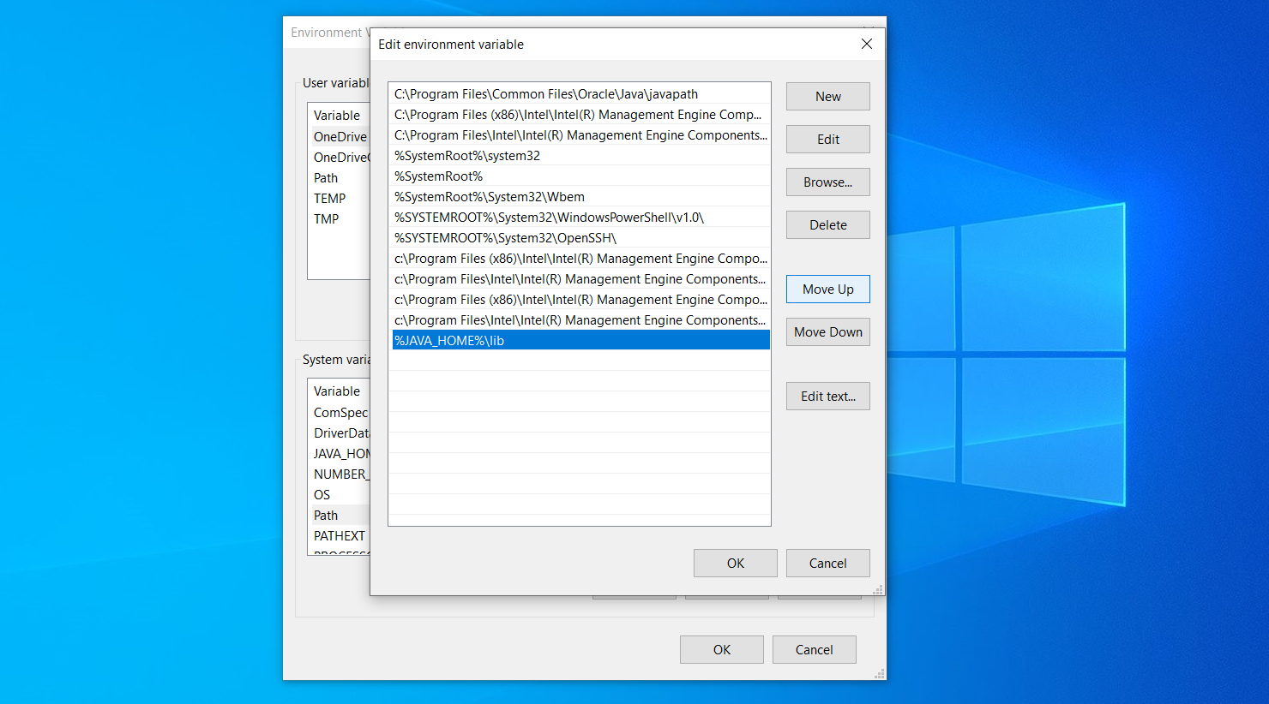Delete the selected path entry
This screenshot has width=1269, height=704.
[x=827, y=225]
